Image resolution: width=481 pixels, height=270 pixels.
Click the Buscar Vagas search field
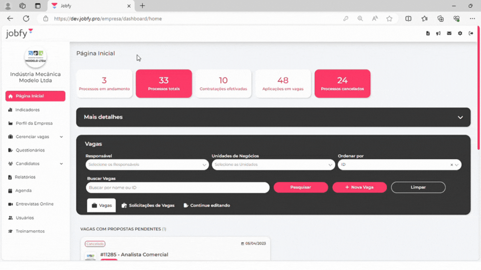[177, 187]
